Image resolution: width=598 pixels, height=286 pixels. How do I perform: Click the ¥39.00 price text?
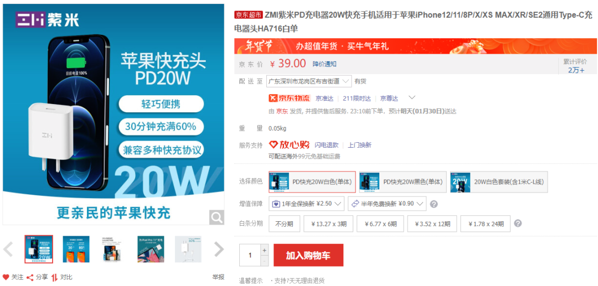tap(288, 64)
